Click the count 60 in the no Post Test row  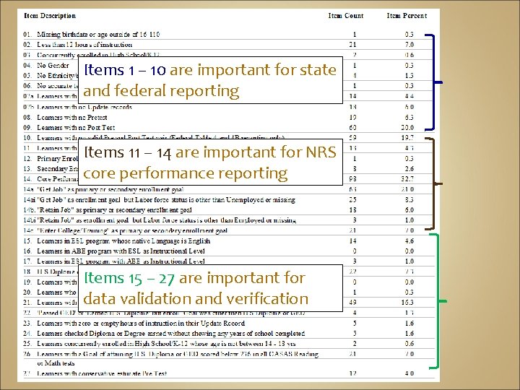coord(353,128)
